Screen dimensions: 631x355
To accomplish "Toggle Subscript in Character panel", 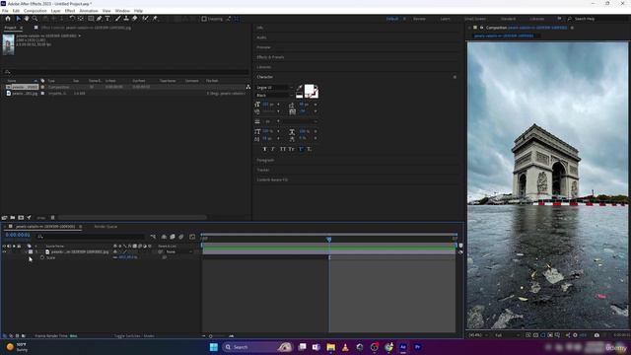I will pos(310,149).
